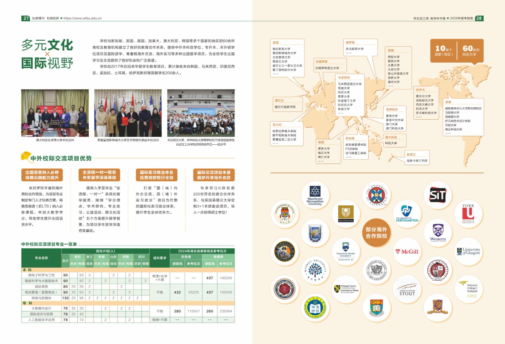505x344 pixels.
Task: Click the blue shield crest with wheat emblem
Action: 315,233
